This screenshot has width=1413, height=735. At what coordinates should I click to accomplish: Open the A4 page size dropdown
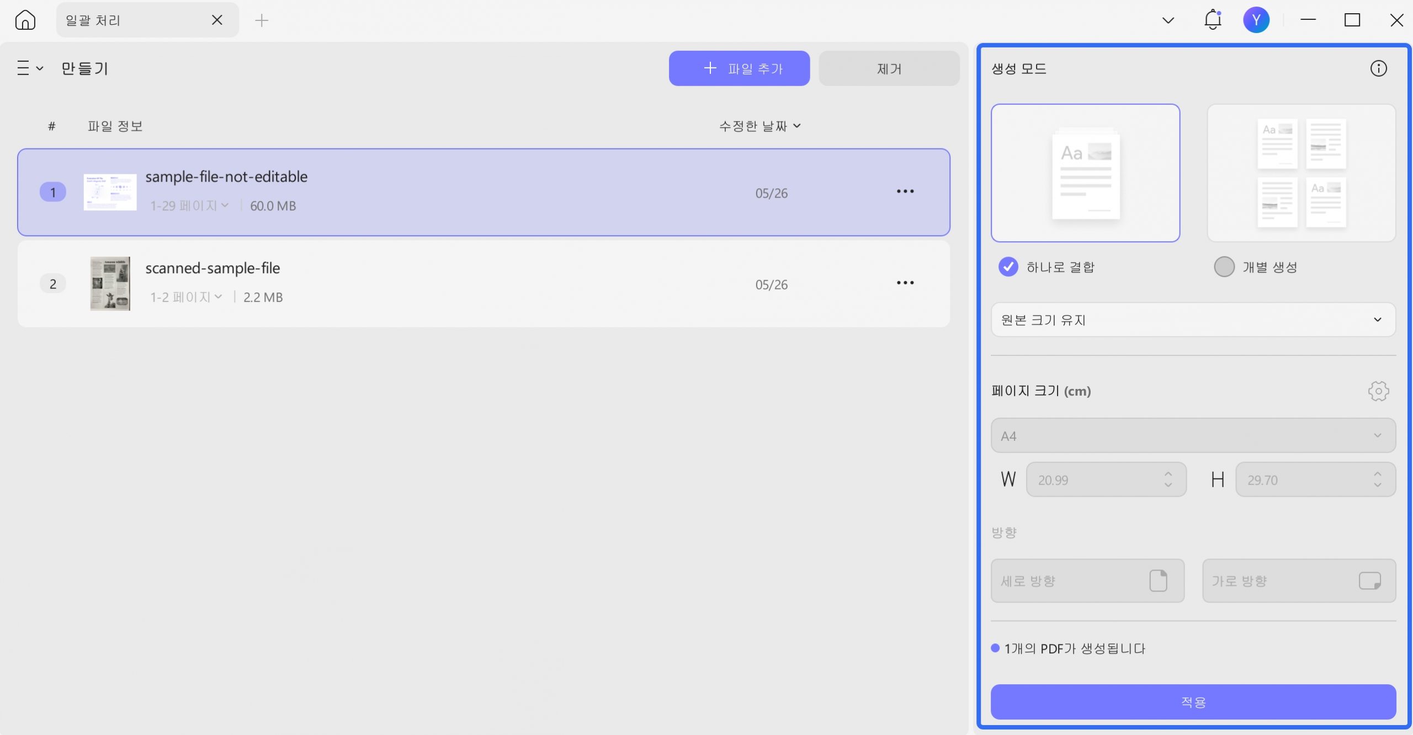(x=1193, y=435)
